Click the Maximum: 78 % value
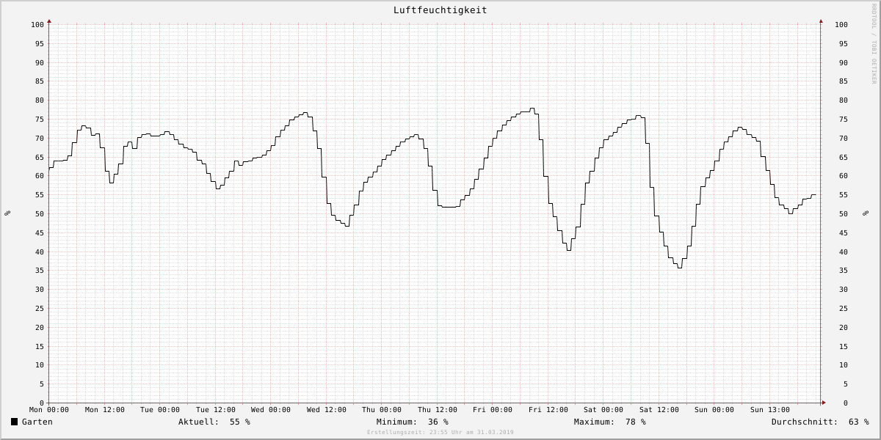This screenshot has height=440, width=881. click(610, 422)
